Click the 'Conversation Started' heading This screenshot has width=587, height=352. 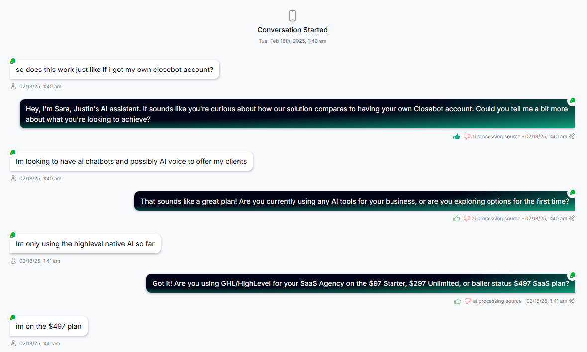tap(293, 30)
